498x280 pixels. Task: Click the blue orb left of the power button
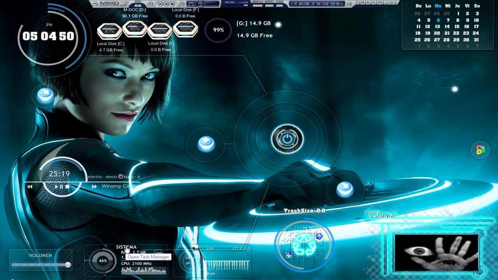tap(206, 144)
